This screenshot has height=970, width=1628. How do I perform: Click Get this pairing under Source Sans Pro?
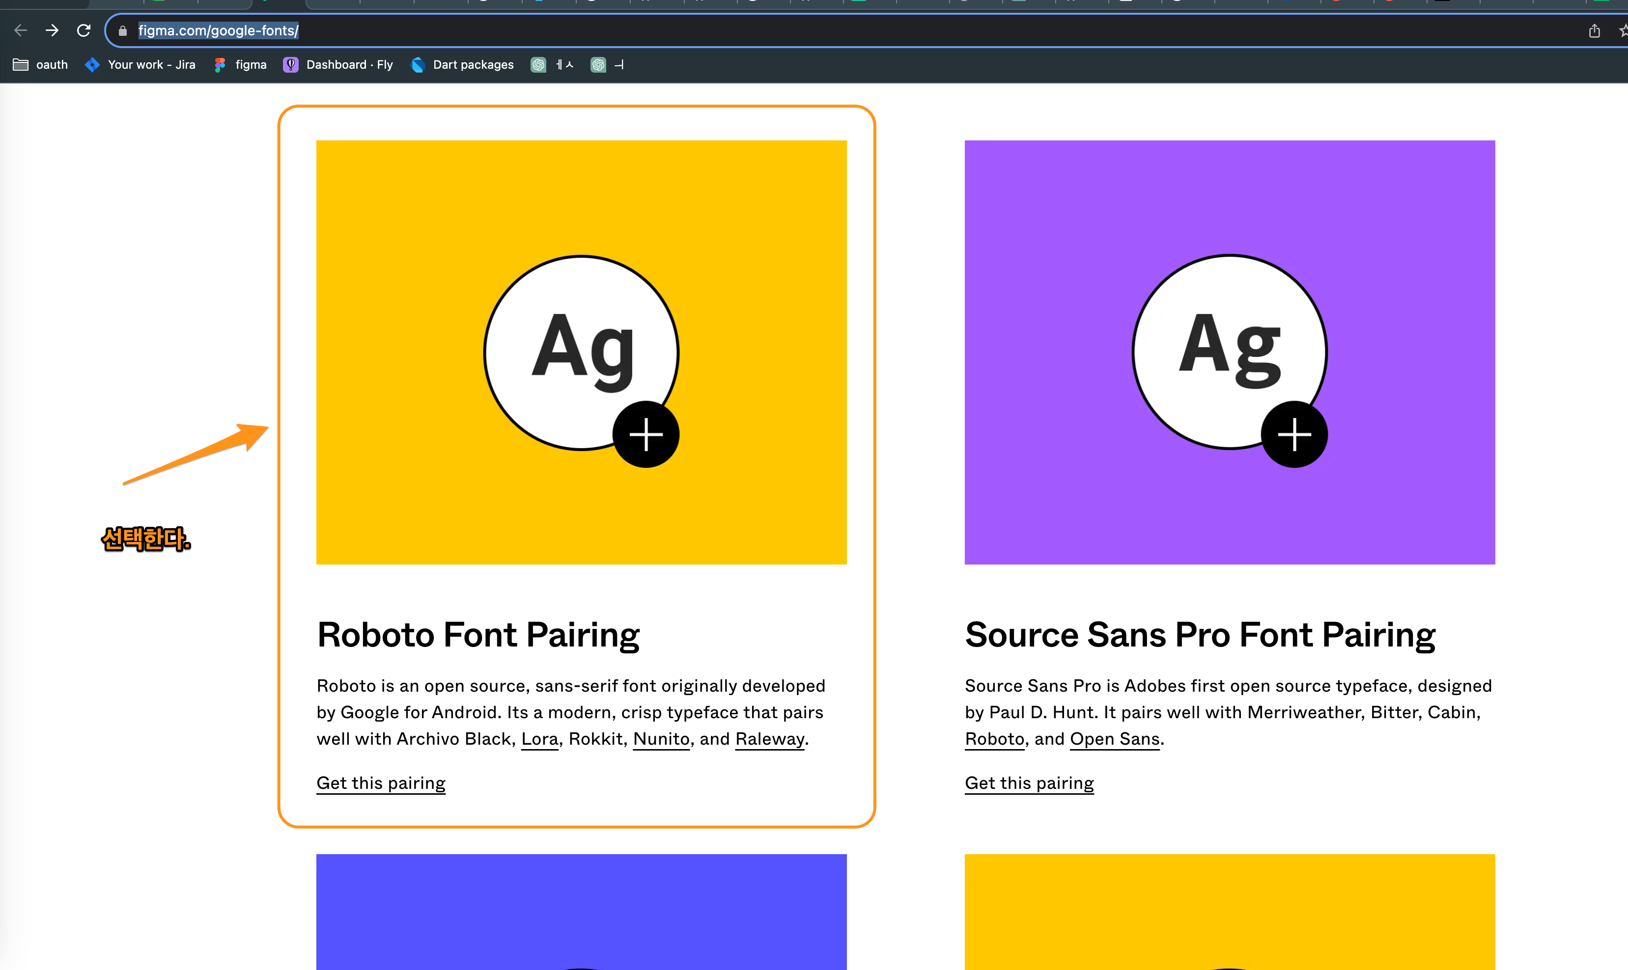1029,783
